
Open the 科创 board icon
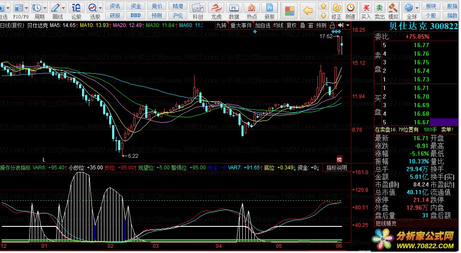tap(198, 8)
